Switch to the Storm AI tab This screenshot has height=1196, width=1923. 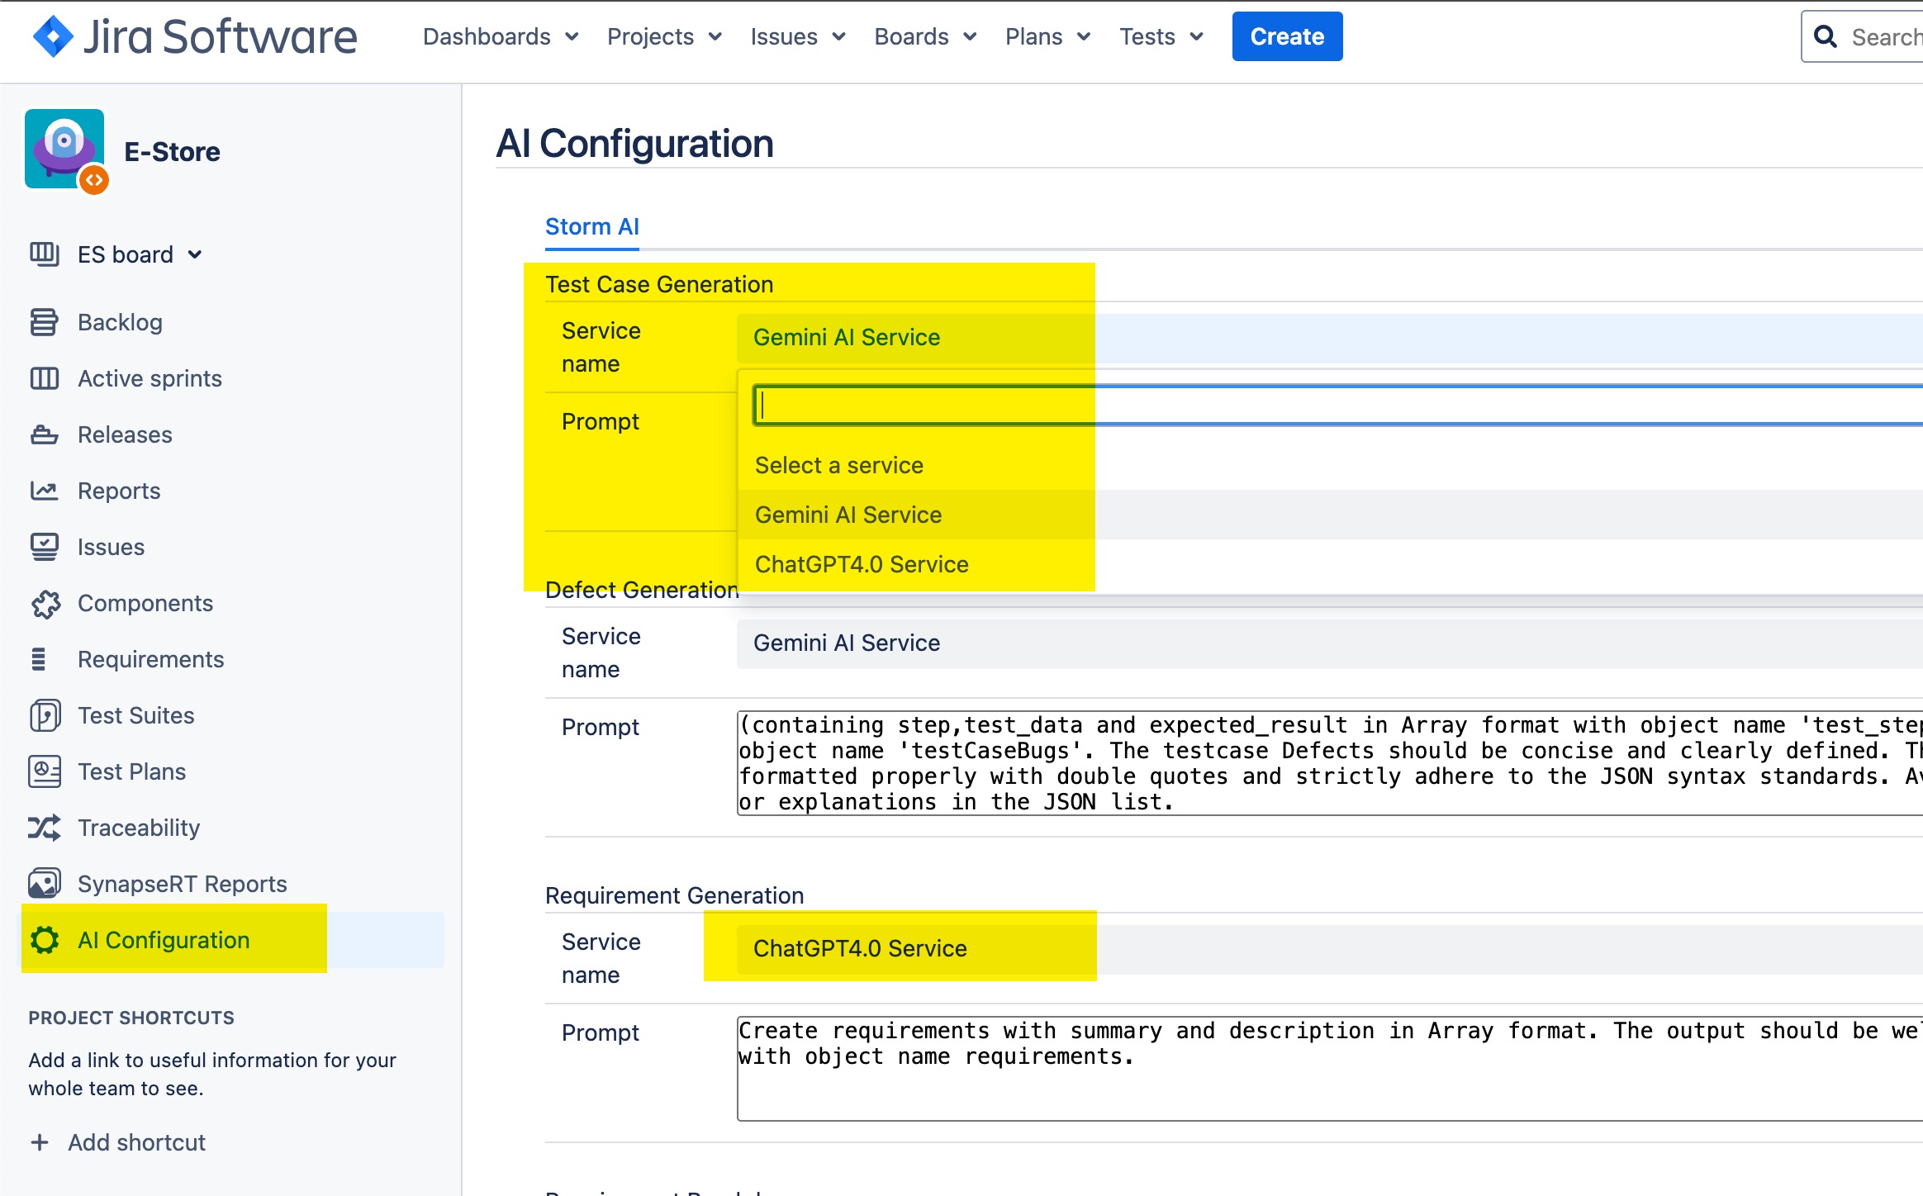coord(591,226)
